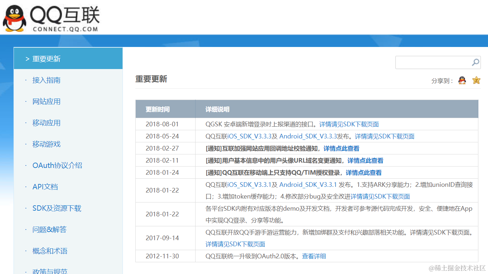Share to Qzone via star icon
This screenshot has height=274, width=488.
coord(476,80)
